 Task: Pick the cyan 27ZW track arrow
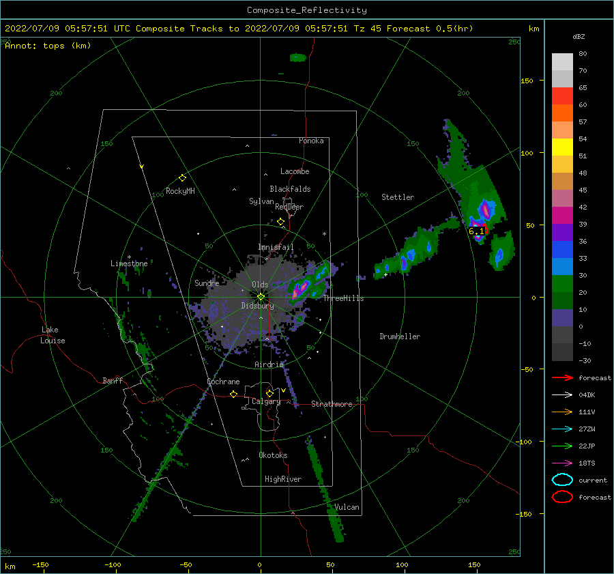coord(562,429)
